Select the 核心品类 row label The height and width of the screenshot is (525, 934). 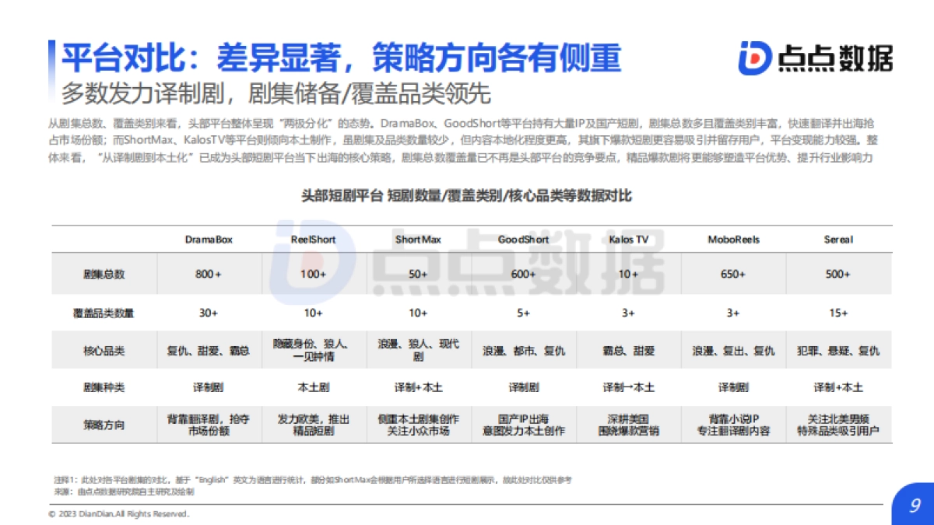(103, 350)
